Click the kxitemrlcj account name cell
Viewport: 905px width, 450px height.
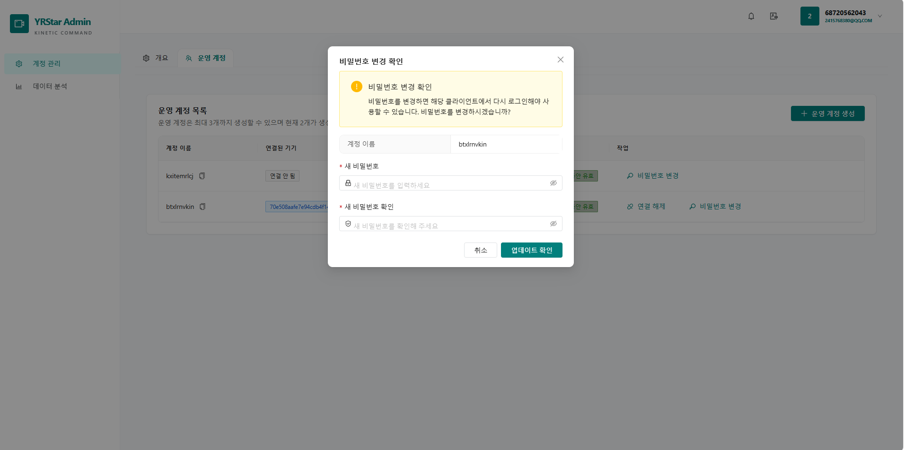[x=180, y=176]
